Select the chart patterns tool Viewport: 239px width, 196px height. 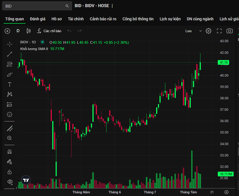pyautogui.click(x=10, y=94)
